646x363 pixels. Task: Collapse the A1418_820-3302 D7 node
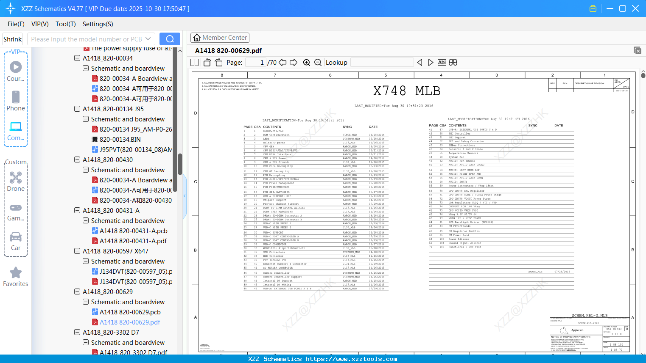[x=77, y=333]
